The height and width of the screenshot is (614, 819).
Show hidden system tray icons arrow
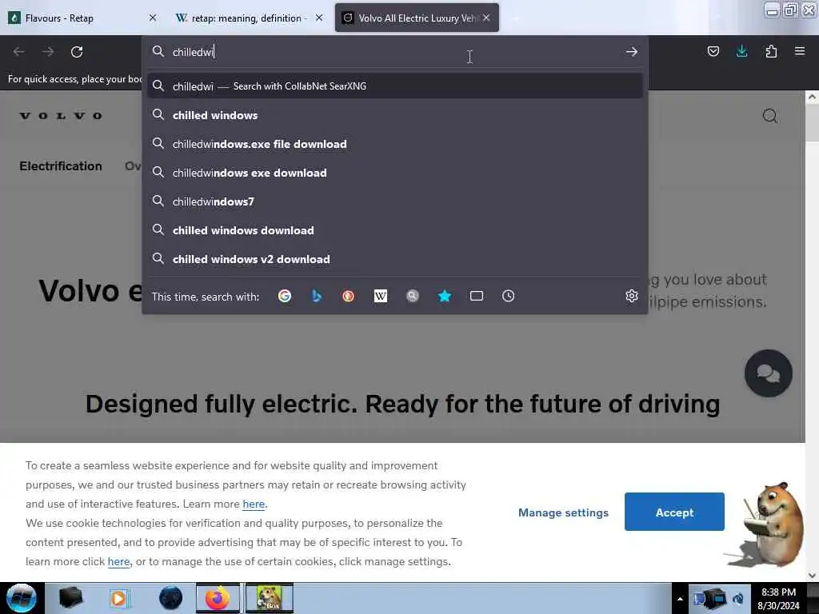coord(680,599)
